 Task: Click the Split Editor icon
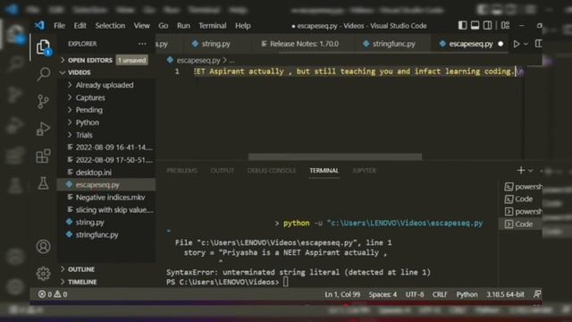538,44
